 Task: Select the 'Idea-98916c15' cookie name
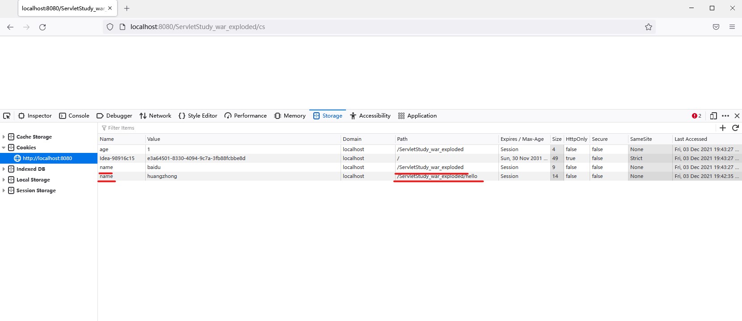click(x=117, y=158)
